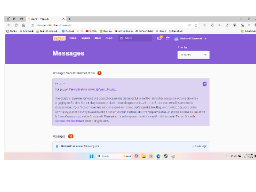Open the Filter by dropdown
This screenshot has height=192, width=256.
[x=194, y=55]
